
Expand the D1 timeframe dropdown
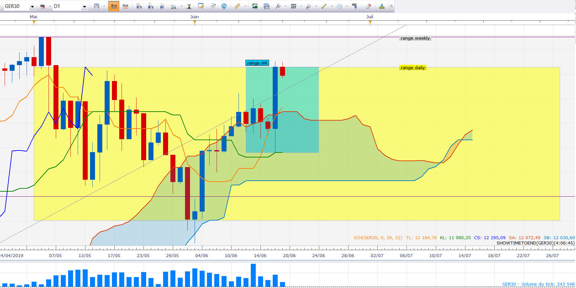[84, 7]
